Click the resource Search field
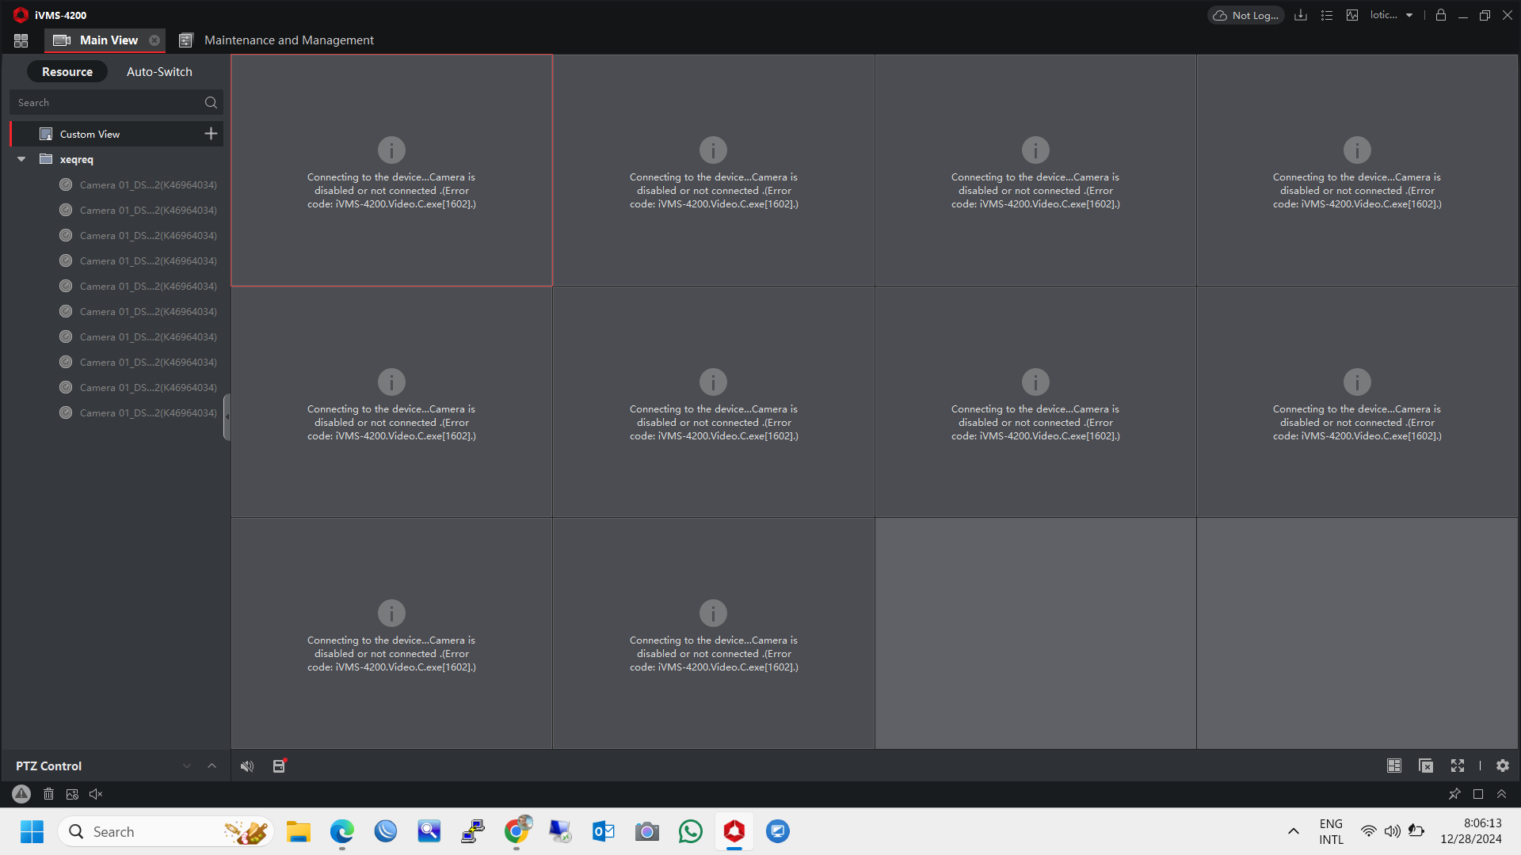This screenshot has height=855, width=1521. coord(107,103)
